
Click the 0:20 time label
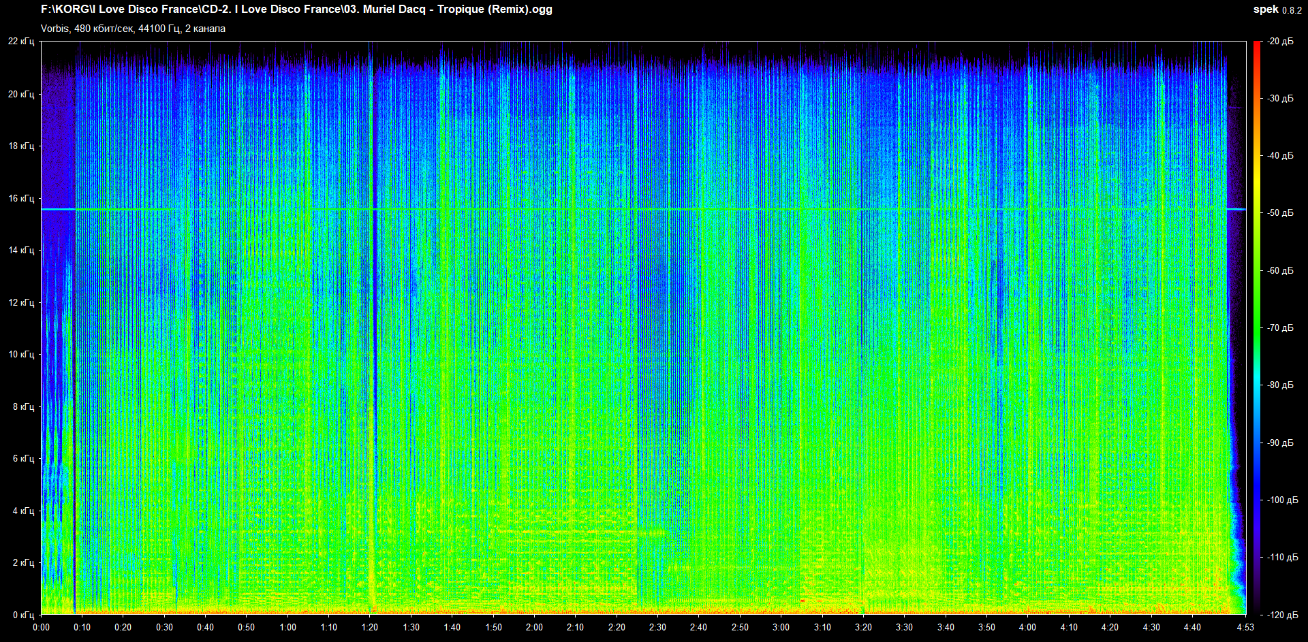123,627
